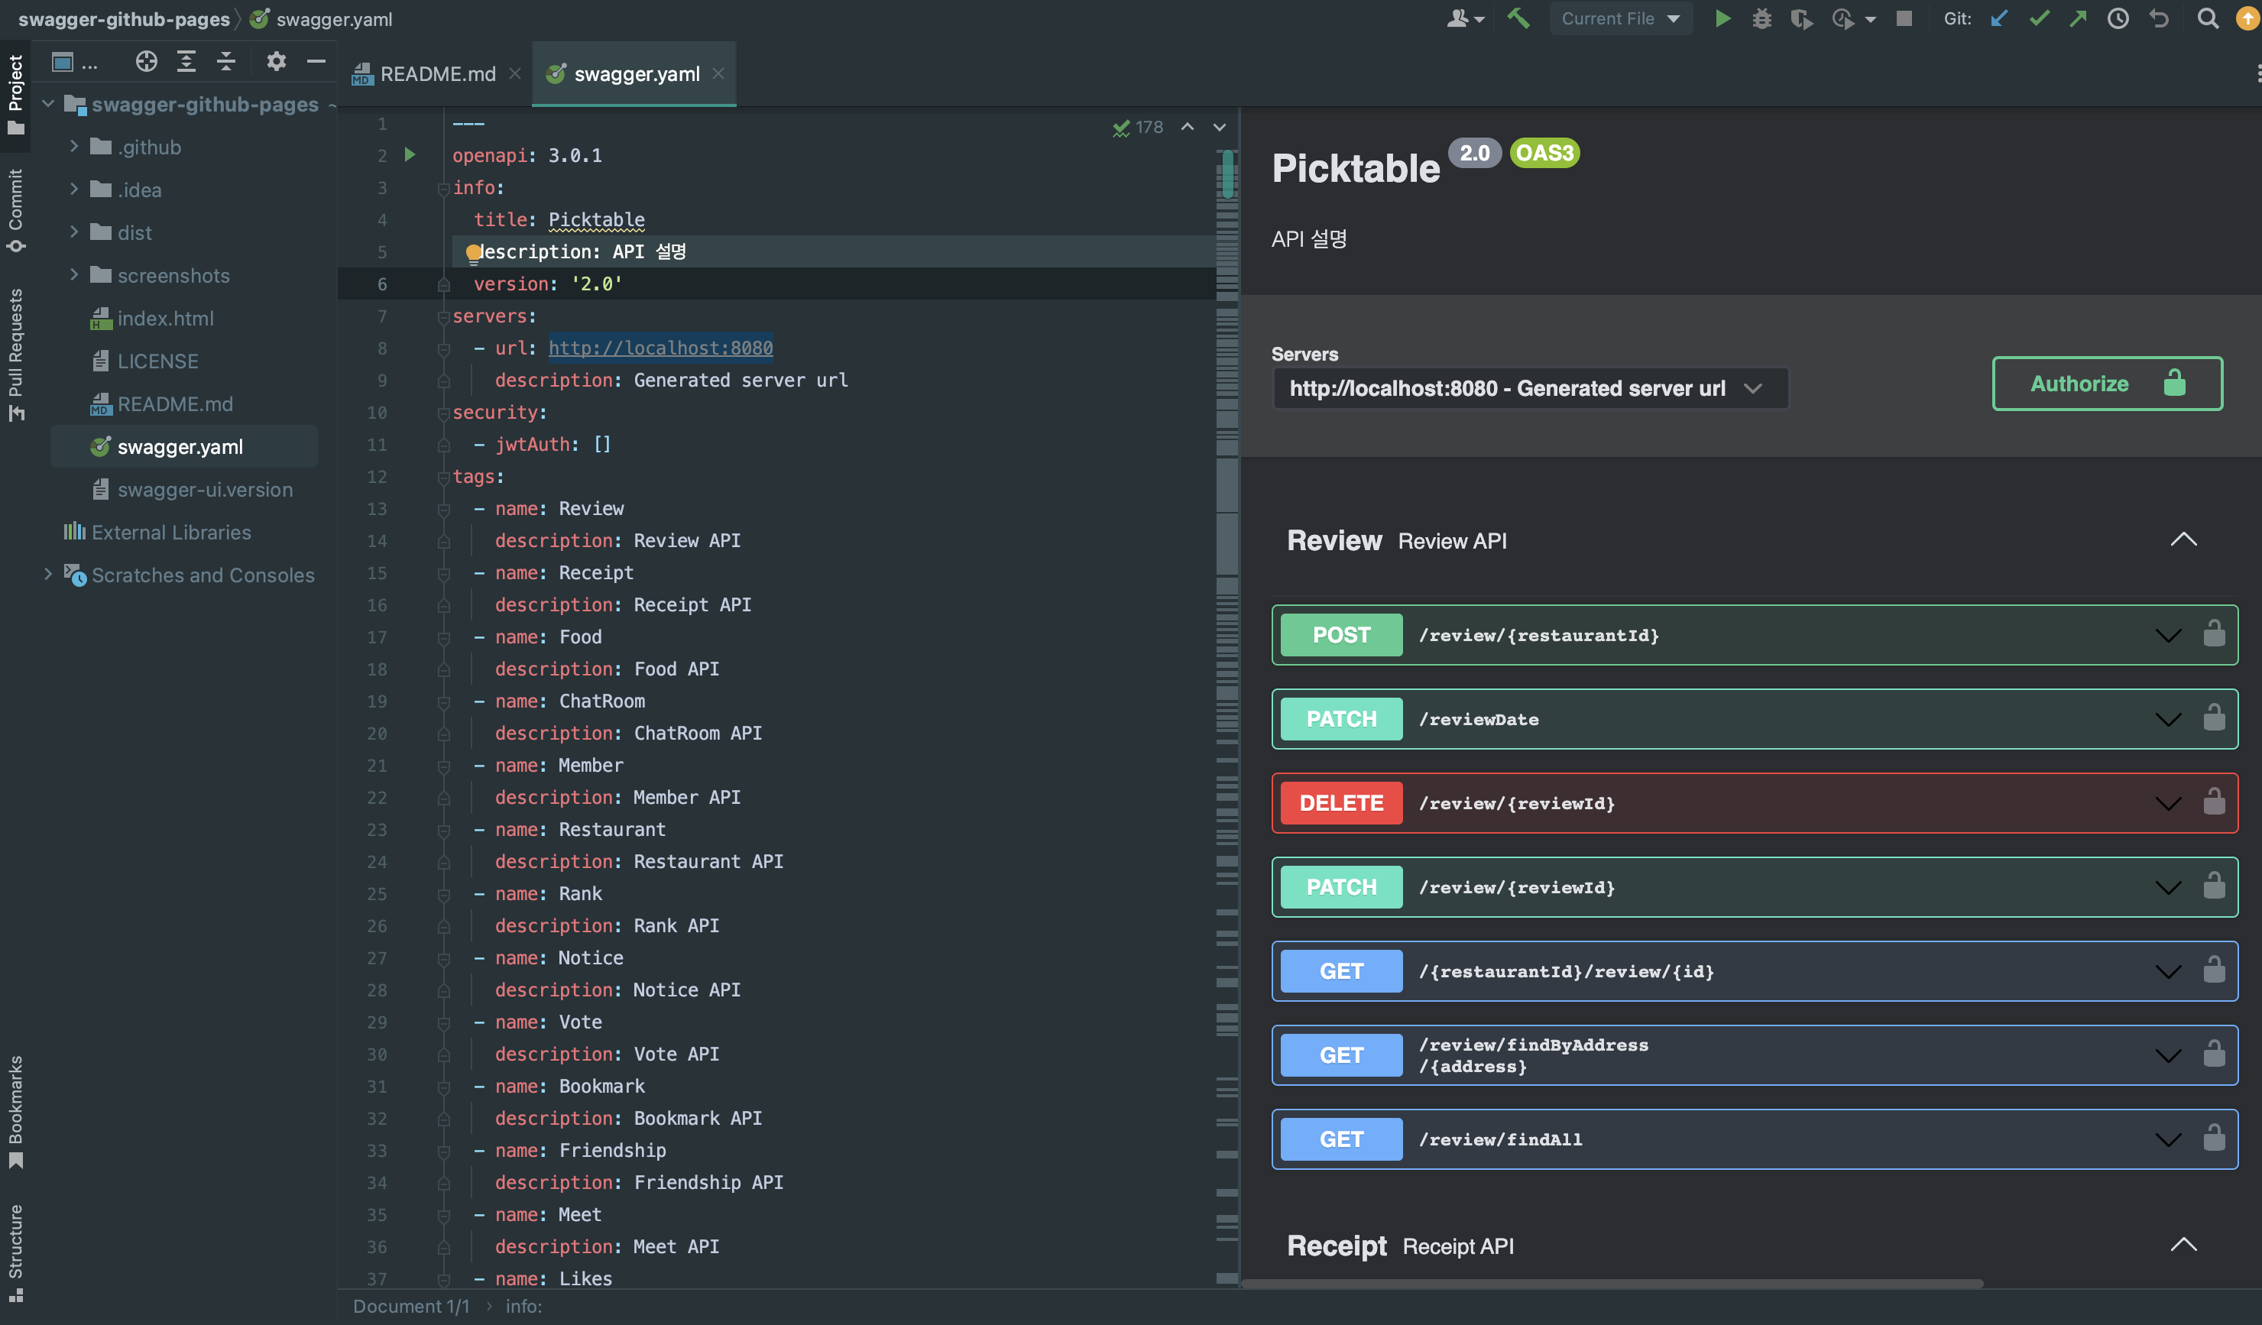The height and width of the screenshot is (1325, 2262).
Task: Click the Authorize button
Action: tap(2107, 384)
